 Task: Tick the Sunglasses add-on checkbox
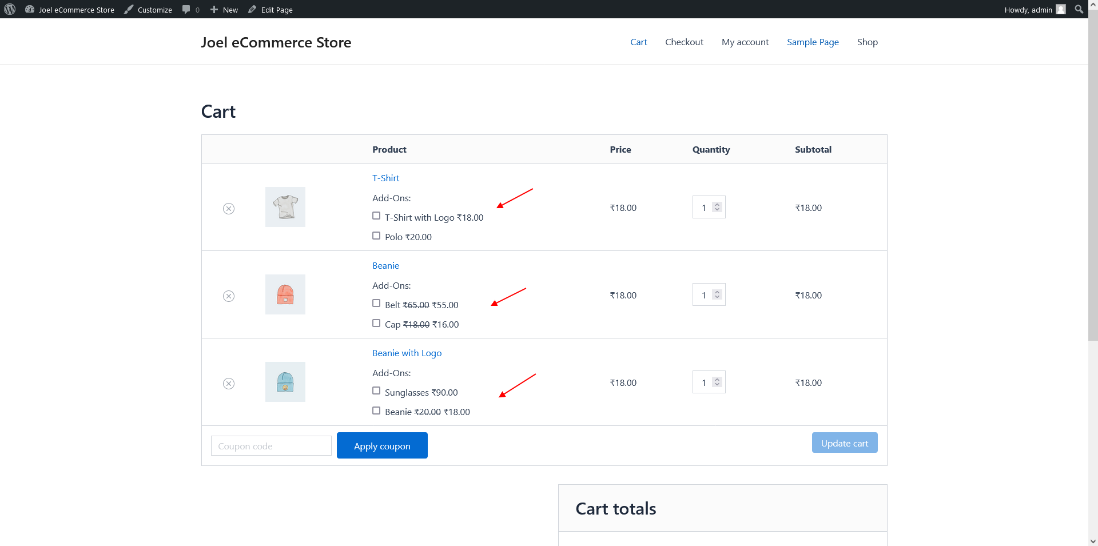point(376,391)
